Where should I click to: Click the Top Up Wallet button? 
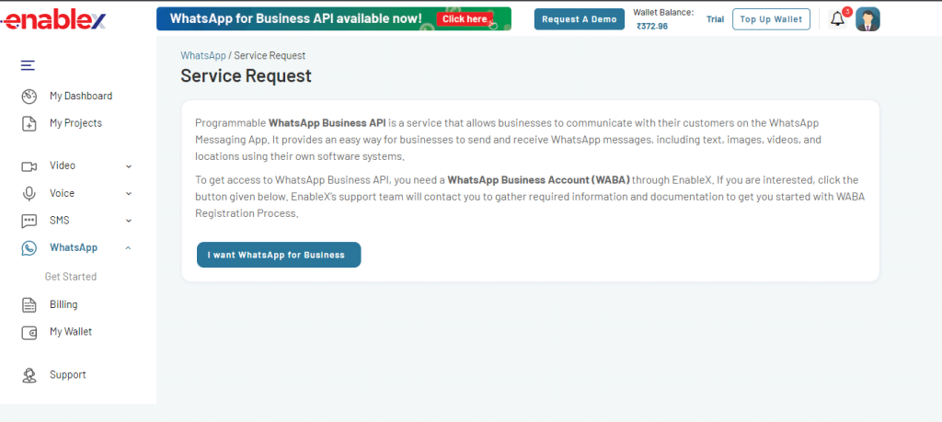point(771,19)
